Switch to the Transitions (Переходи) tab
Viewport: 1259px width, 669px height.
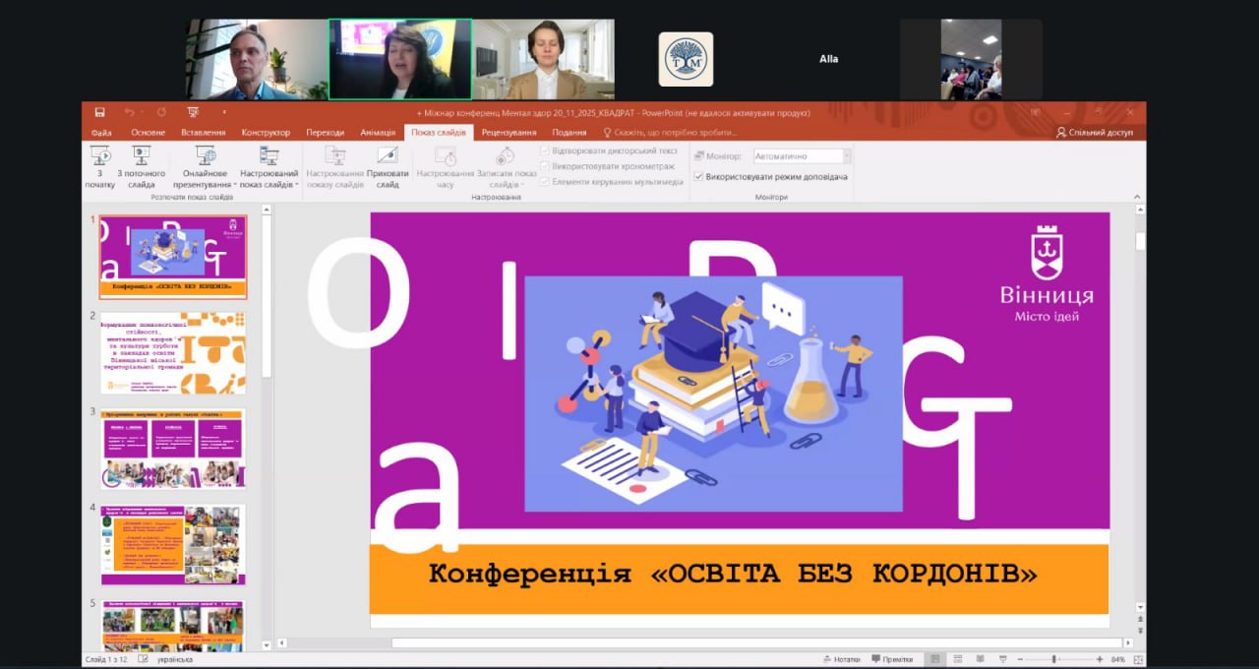pos(325,133)
